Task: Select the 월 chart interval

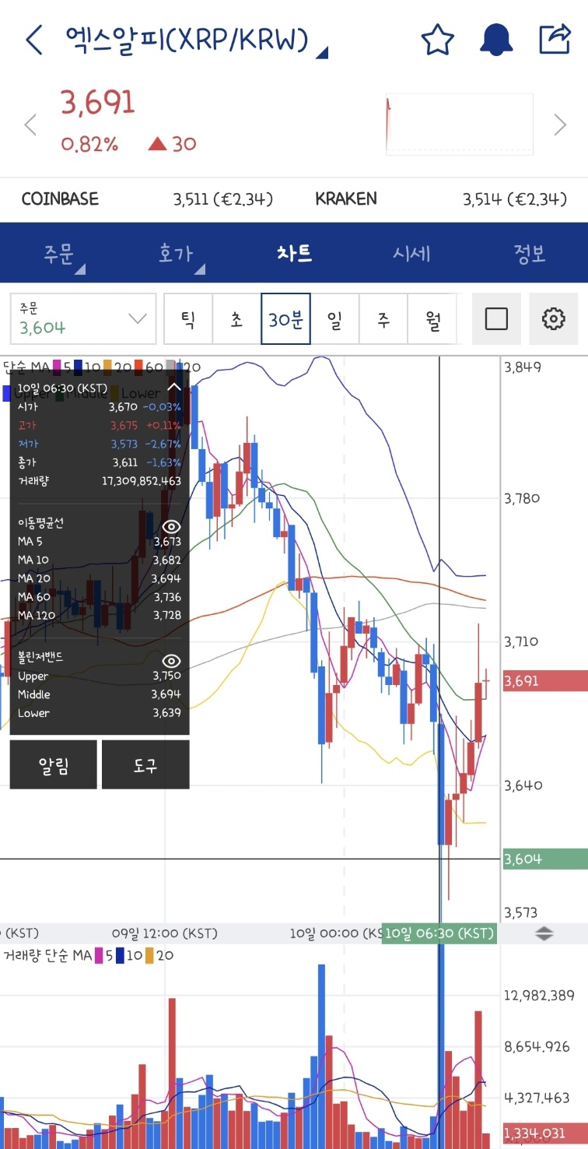Action: tap(432, 319)
